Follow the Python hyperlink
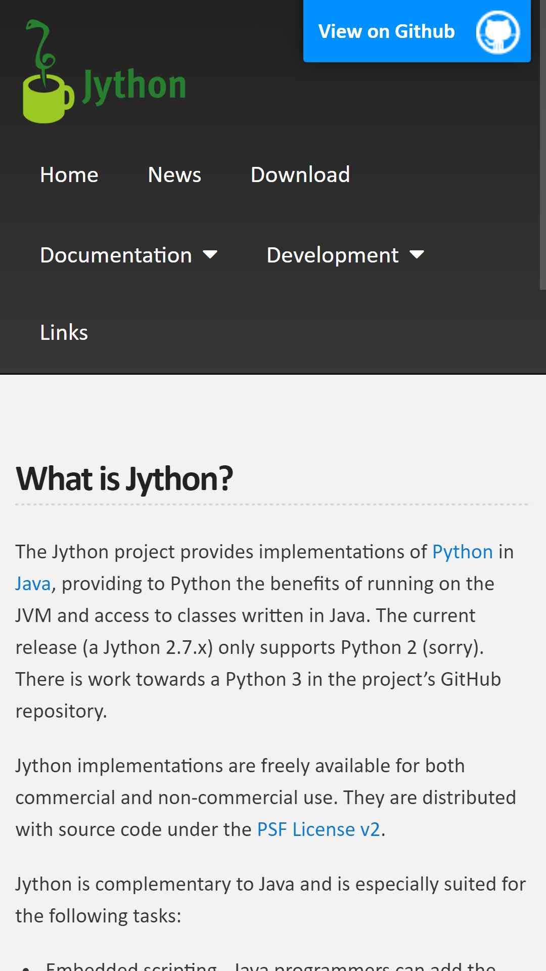Viewport: 546px width, 971px height. click(462, 552)
